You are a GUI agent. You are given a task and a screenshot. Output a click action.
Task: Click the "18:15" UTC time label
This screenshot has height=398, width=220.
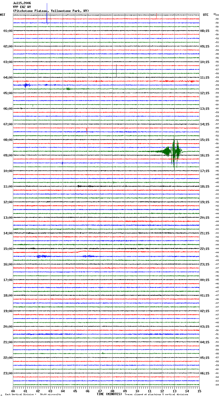[205, 187]
